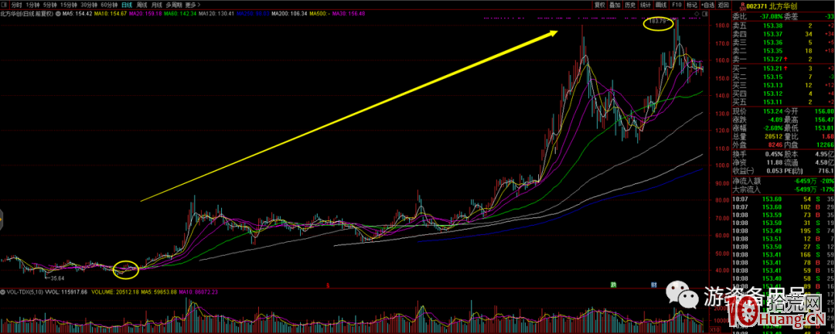Select the 15分钟 period tab
Image resolution: width=835 pixels, height=334 pixels.
click(x=69, y=5)
